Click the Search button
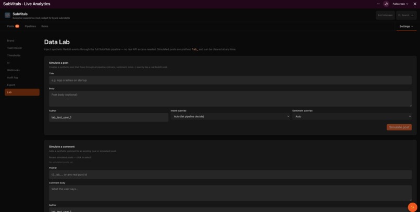The image size is (420, 212). click(x=406, y=15)
